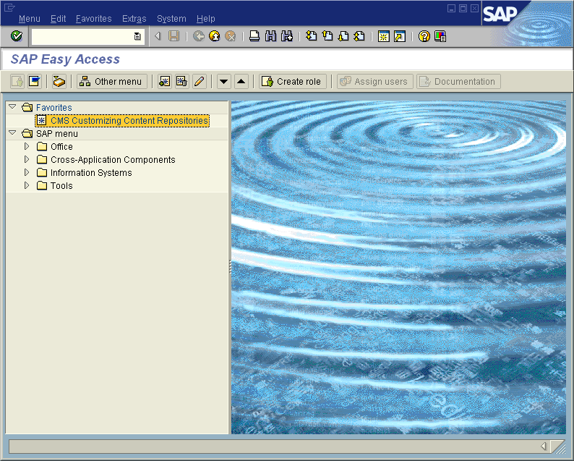Click the Other menu button

coord(111,82)
